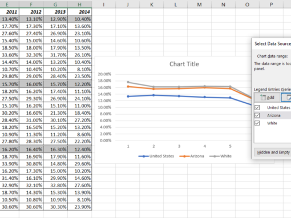Click White legend entry in chart
The width and height of the screenshot is (291, 218).
point(220,156)
